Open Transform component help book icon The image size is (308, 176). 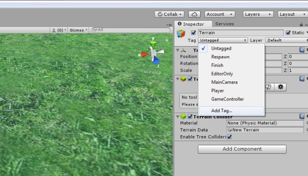[302, 50]
